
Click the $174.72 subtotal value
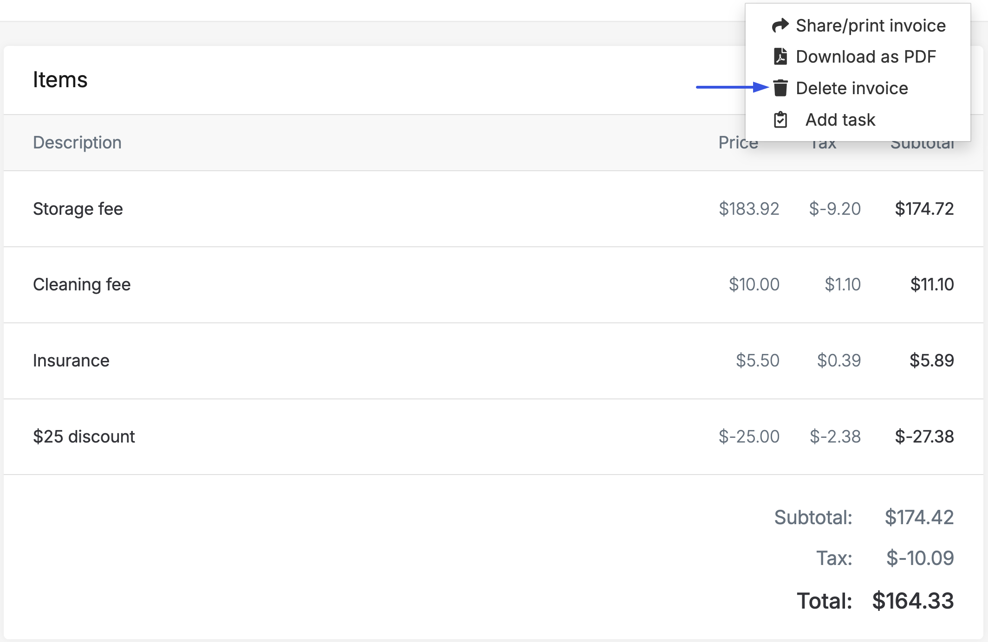(x=924, y=209)
